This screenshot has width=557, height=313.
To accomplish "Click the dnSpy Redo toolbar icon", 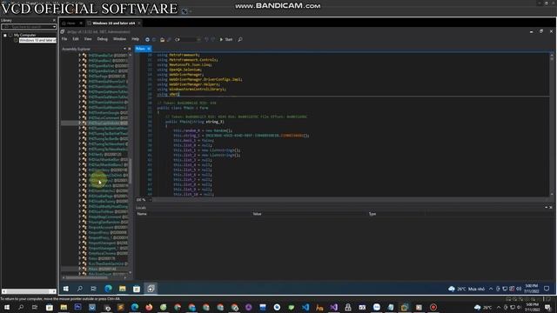I will 212,39.
